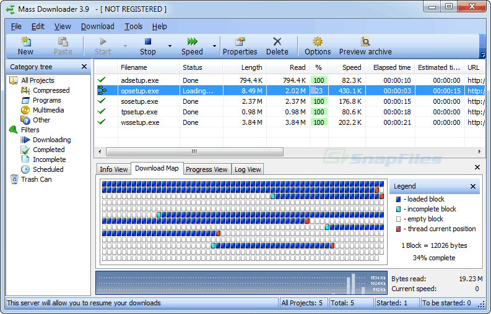491x314 pixels.
Task: Select the adsetup.exe filename
Action: coord(140,80)
